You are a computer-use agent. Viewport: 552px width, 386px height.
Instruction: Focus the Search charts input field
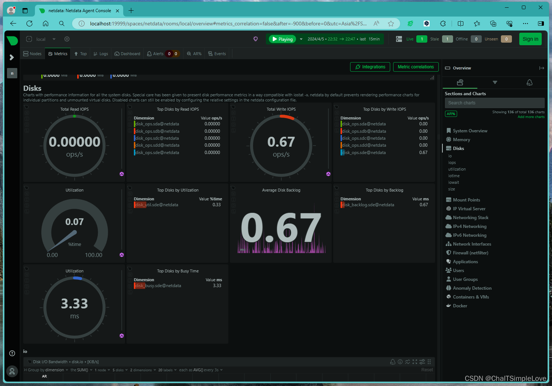495,103
